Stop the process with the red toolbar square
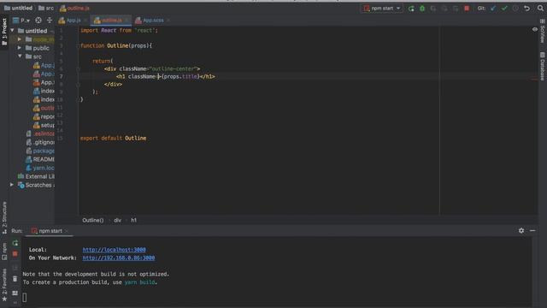 pyautogui.click(x=467, y=9)
